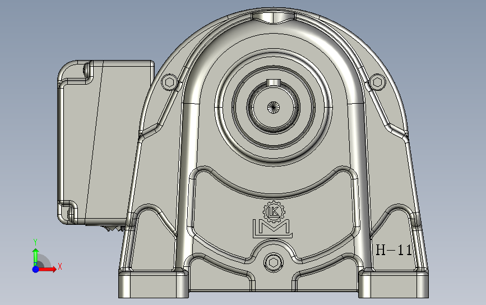Select the center shaft bore with keyway

(x=274, y=107)
